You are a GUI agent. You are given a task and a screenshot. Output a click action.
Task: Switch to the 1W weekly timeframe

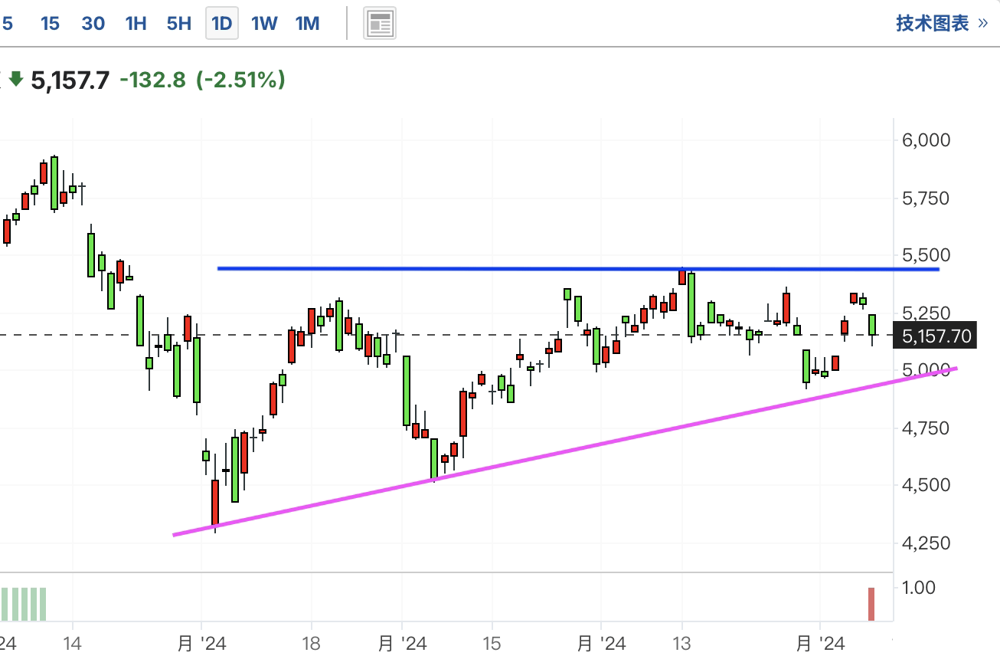click(264, 24)
